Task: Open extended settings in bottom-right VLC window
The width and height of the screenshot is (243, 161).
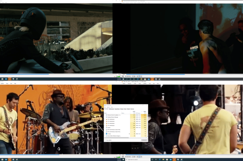Action: coord(135,157)
